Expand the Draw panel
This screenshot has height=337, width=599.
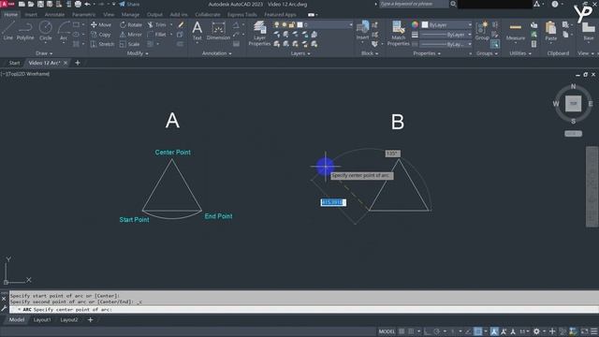tap(44, 53)
